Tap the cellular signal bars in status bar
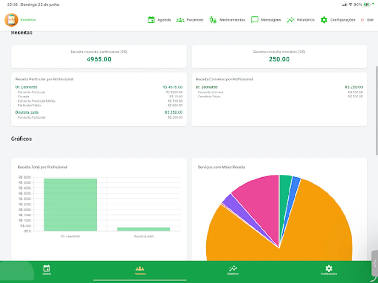This screenshot has width=378, height=283. 344,5
